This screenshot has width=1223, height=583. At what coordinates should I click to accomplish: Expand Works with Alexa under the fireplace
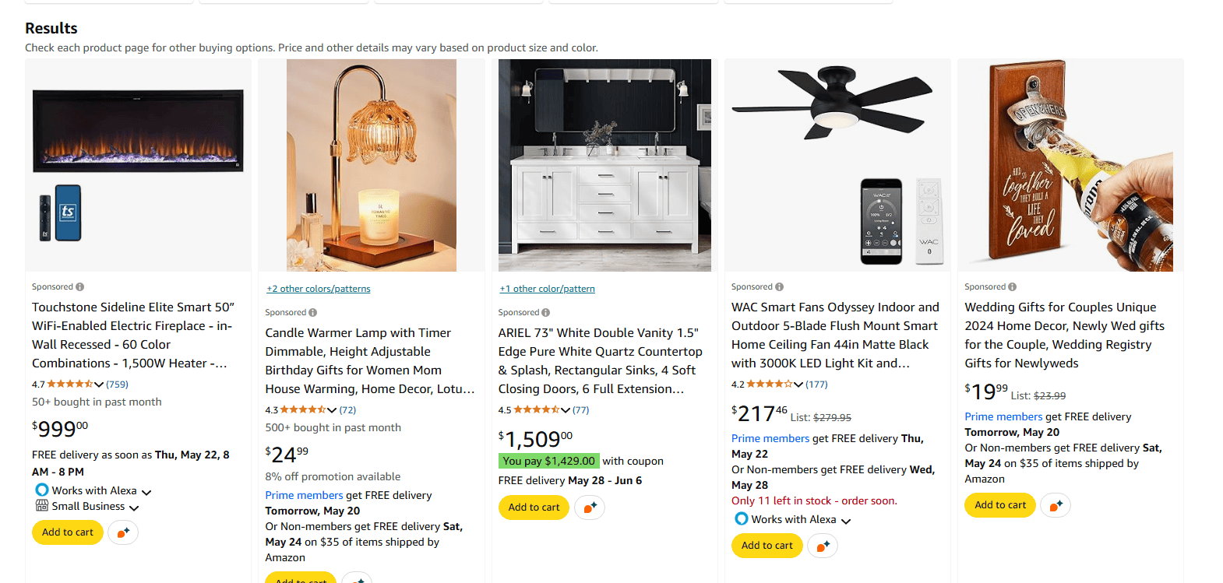pos(146,492)
